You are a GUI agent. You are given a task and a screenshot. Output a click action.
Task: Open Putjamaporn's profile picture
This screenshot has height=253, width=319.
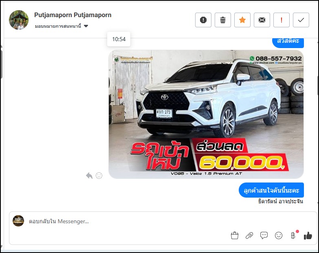(x=19, y=20)
